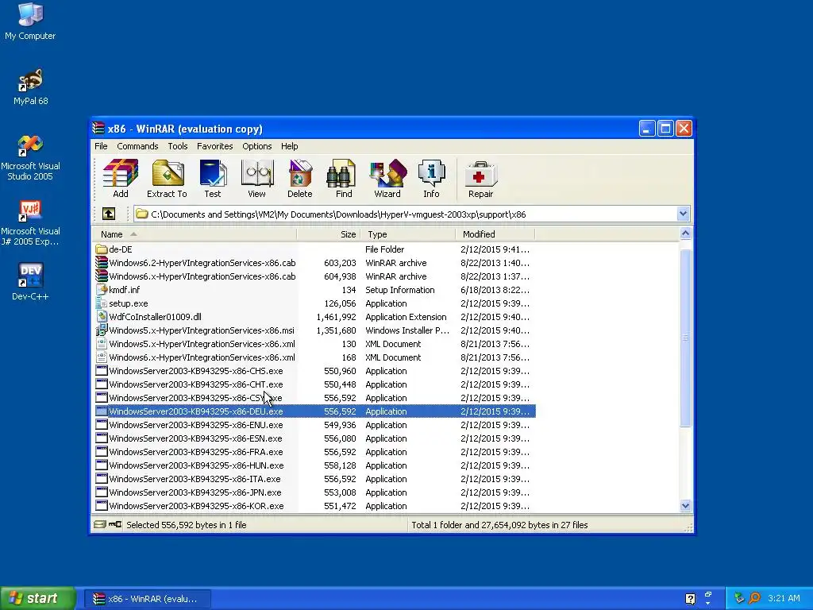The image size is (813, 610).
Task: Open the Windows start menu
Action: point(38,598)
